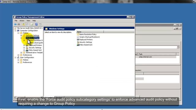Close the Group Policy Management Editor window
Viewport: 196px width, 110px height.
click(x=133, y=17)
